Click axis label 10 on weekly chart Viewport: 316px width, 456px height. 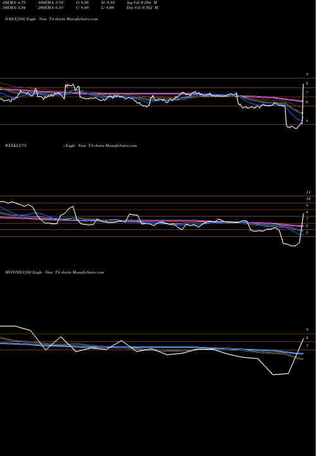coord(308,199)
